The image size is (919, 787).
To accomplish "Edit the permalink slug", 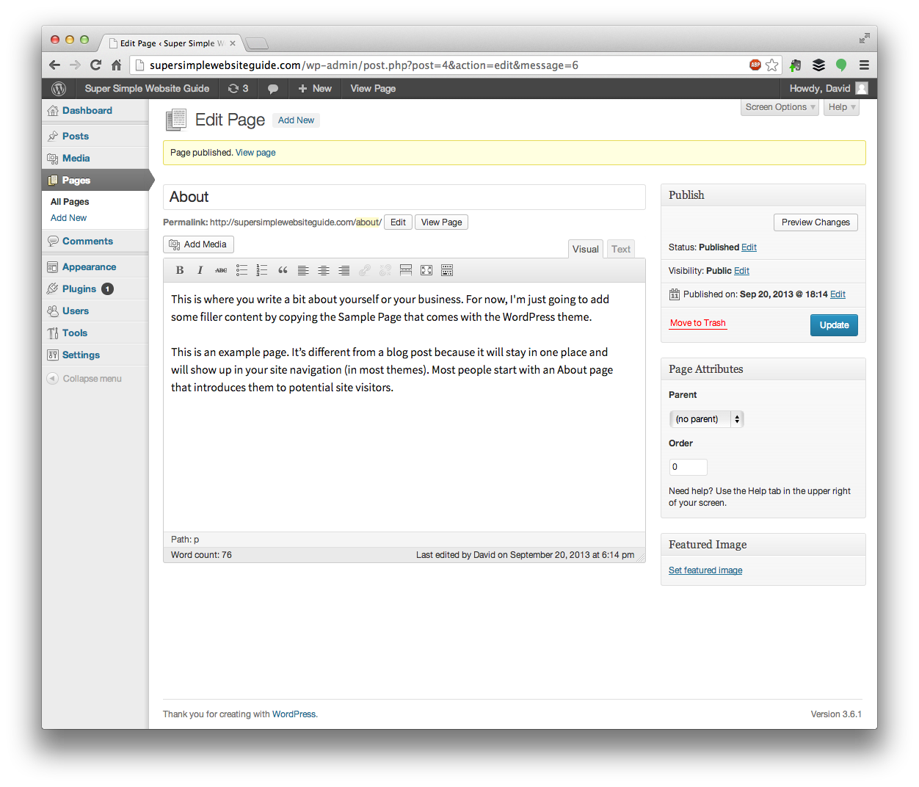I will pyautogui.click(x=398, y=222).
